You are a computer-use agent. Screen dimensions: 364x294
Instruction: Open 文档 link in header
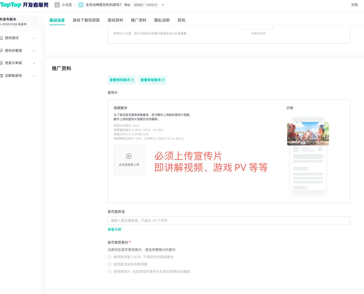click(x=354, y=5)
